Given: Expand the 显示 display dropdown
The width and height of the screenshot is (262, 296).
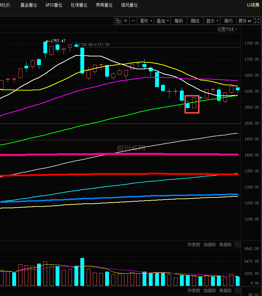Looking at the screenshot, I should 212,21.
